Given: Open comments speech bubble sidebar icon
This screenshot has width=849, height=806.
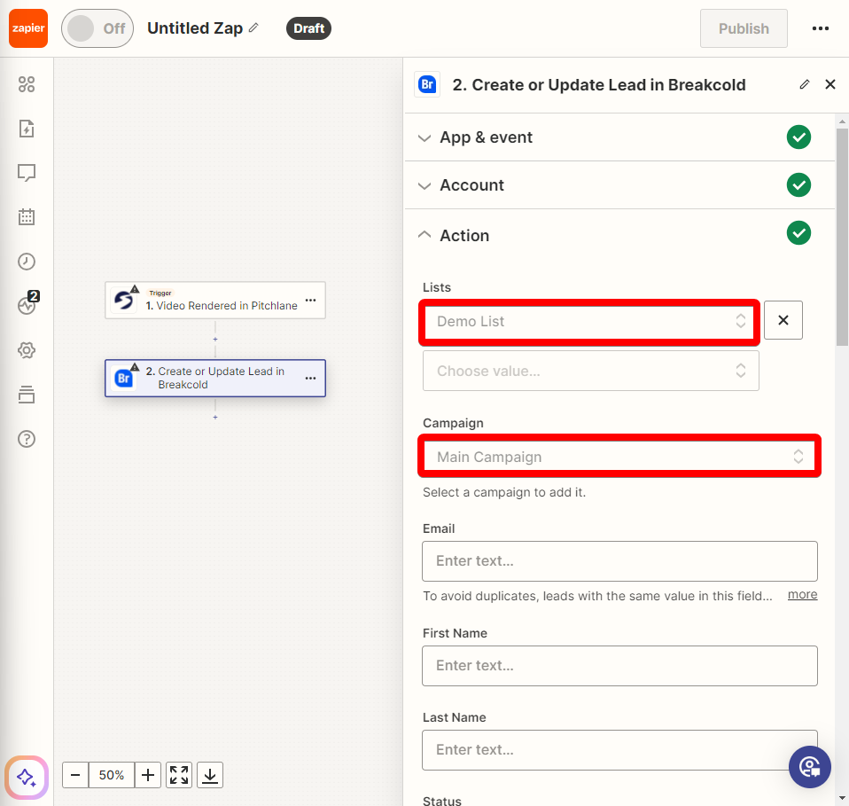Looking at the screenshot, I should coord(27,173).
